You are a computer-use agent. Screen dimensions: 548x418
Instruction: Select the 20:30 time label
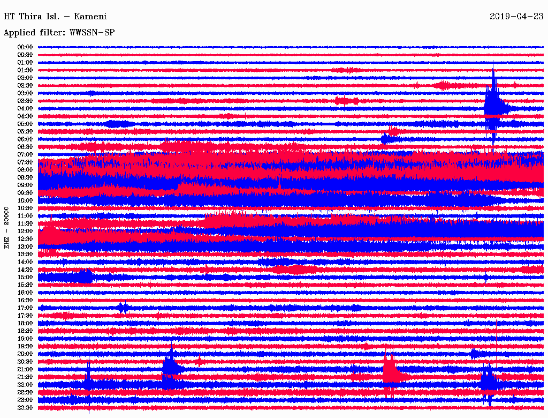25,362
